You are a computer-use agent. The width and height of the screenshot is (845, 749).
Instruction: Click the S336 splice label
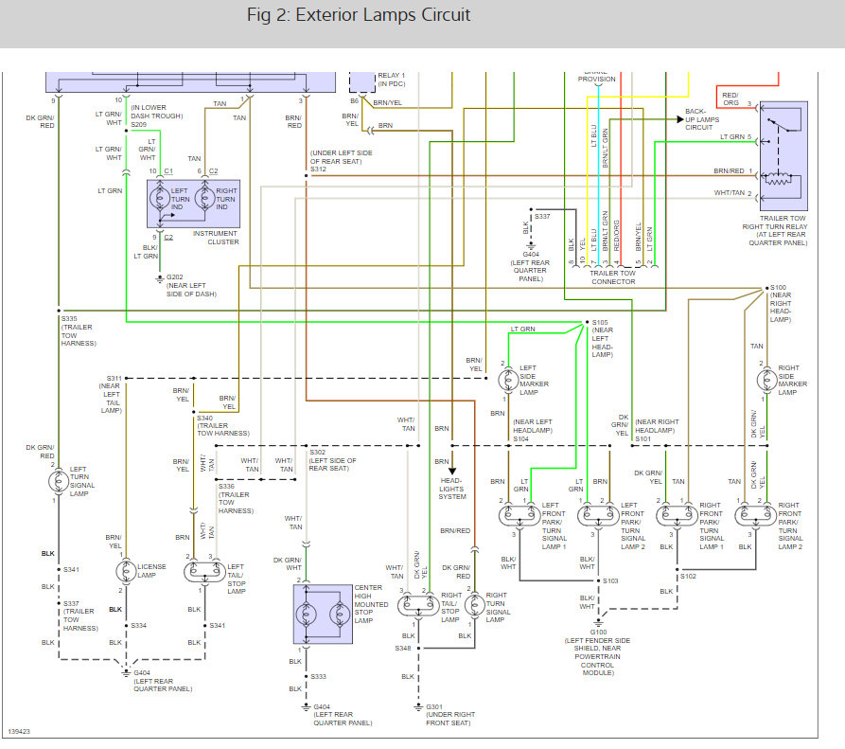(x=226, y=487)
